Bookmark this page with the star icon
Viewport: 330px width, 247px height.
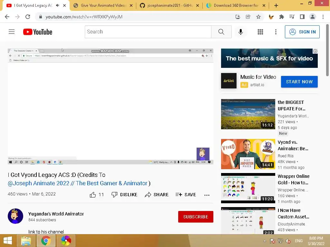pyautogui.click(x=258, y=17)
